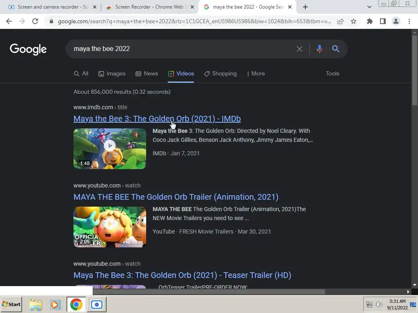Click the Chrome taskbar icon
The width and height of the screenshot is (418, 313).
point(76,304)
